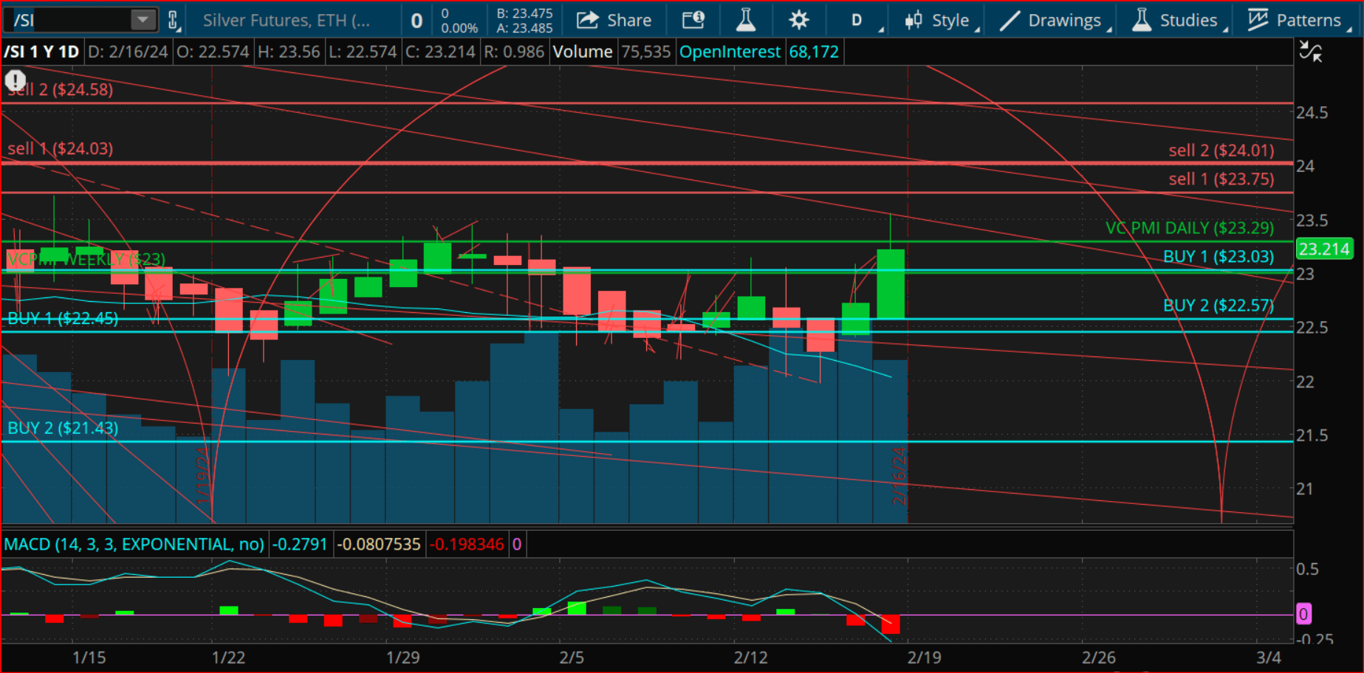Click the Silver Futures, ETH description
The height and width of the screenshot is (673, 1364).
click(x=287, y=21)
